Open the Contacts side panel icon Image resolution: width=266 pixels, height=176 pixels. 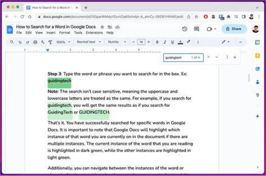[x=258, y=82]
